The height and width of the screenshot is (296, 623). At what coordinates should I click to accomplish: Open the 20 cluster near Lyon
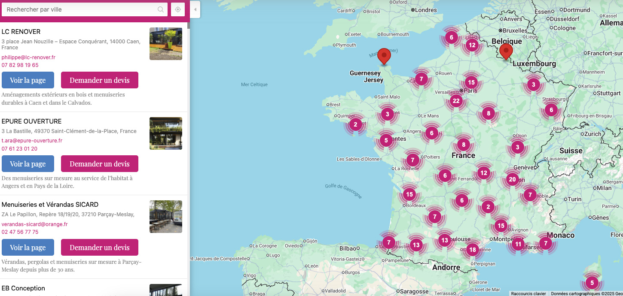512,179
